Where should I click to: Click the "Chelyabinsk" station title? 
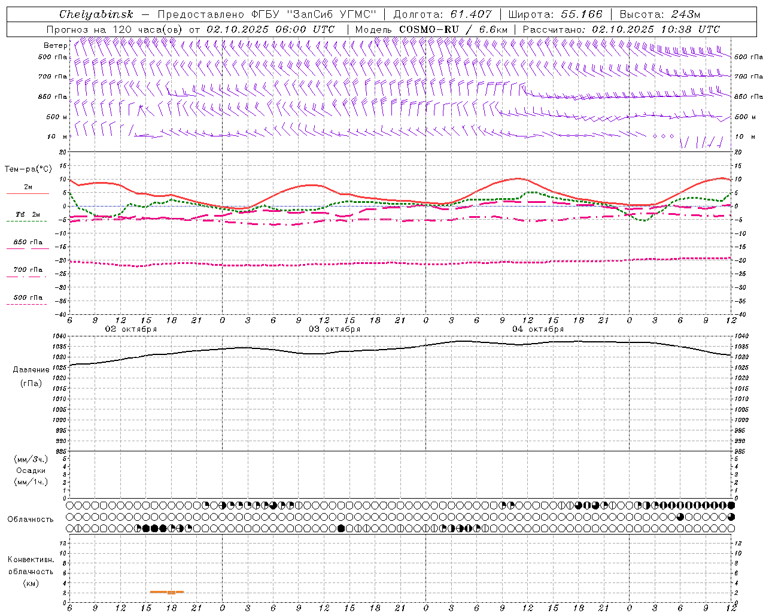click(x=96, y=14)
